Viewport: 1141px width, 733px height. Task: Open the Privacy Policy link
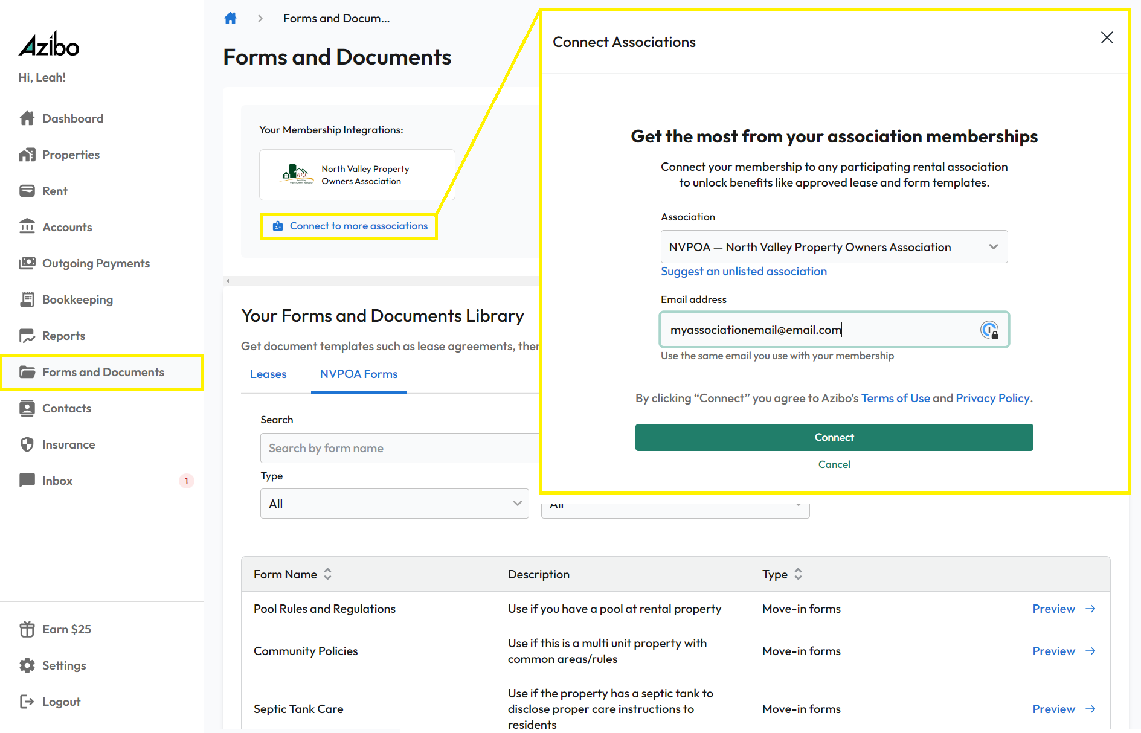click(x=992, y=398)
